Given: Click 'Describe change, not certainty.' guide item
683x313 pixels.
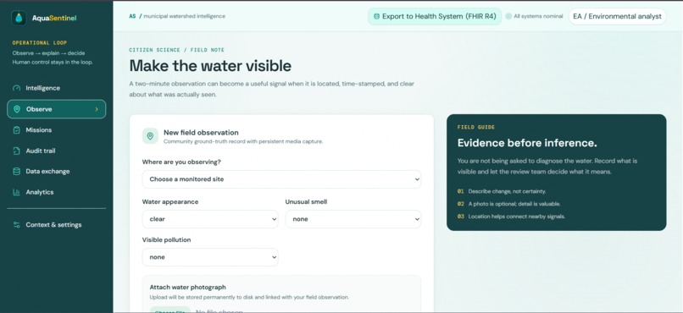Looking at the screenshot, I should [x=507, y=191].
